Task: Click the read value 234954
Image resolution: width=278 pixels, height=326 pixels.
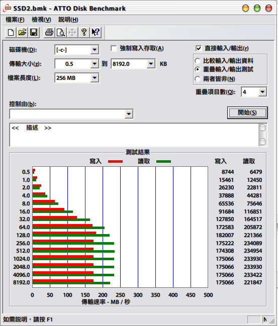Action: (253, 251)
